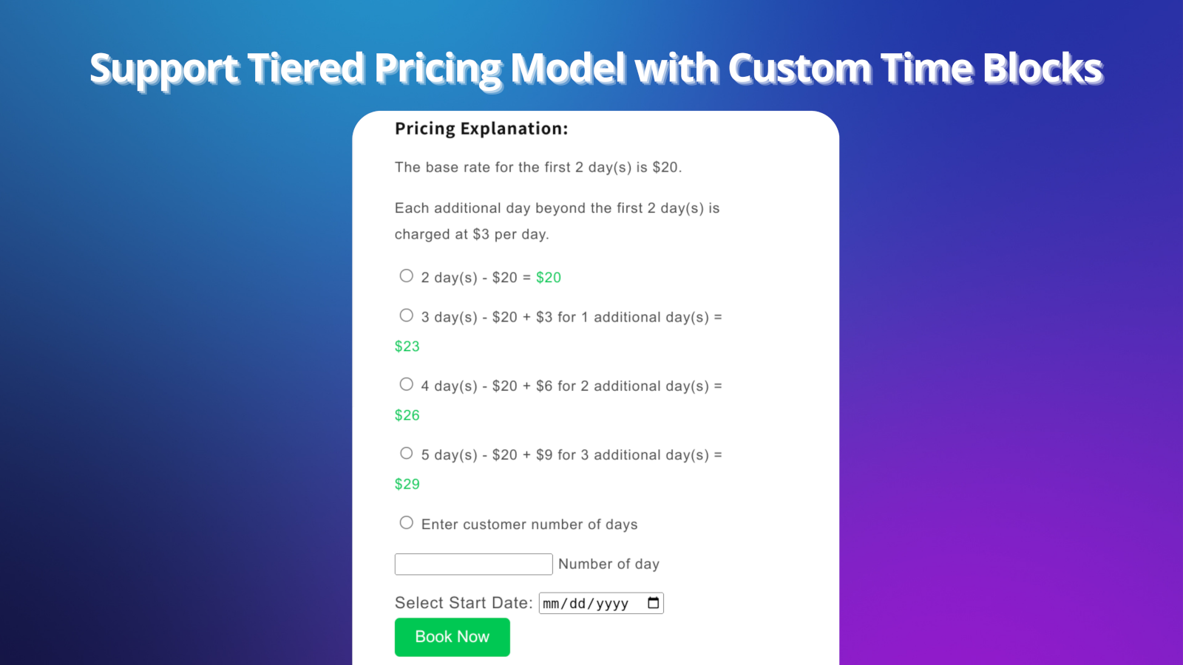Click the green $29 price text

click(407, 484)
